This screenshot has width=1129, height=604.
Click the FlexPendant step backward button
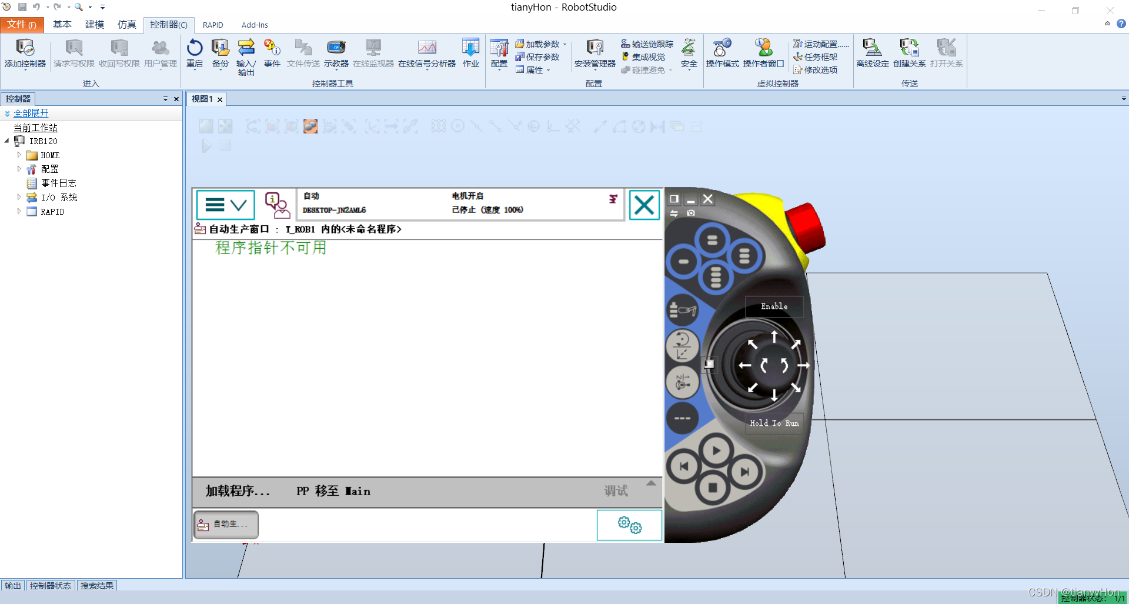(x=683, y=466)
